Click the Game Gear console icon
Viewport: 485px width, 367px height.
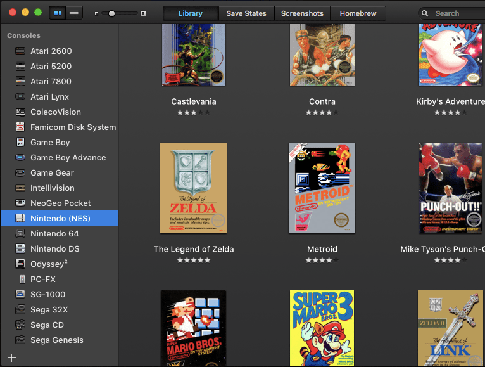tap(20, 172)
